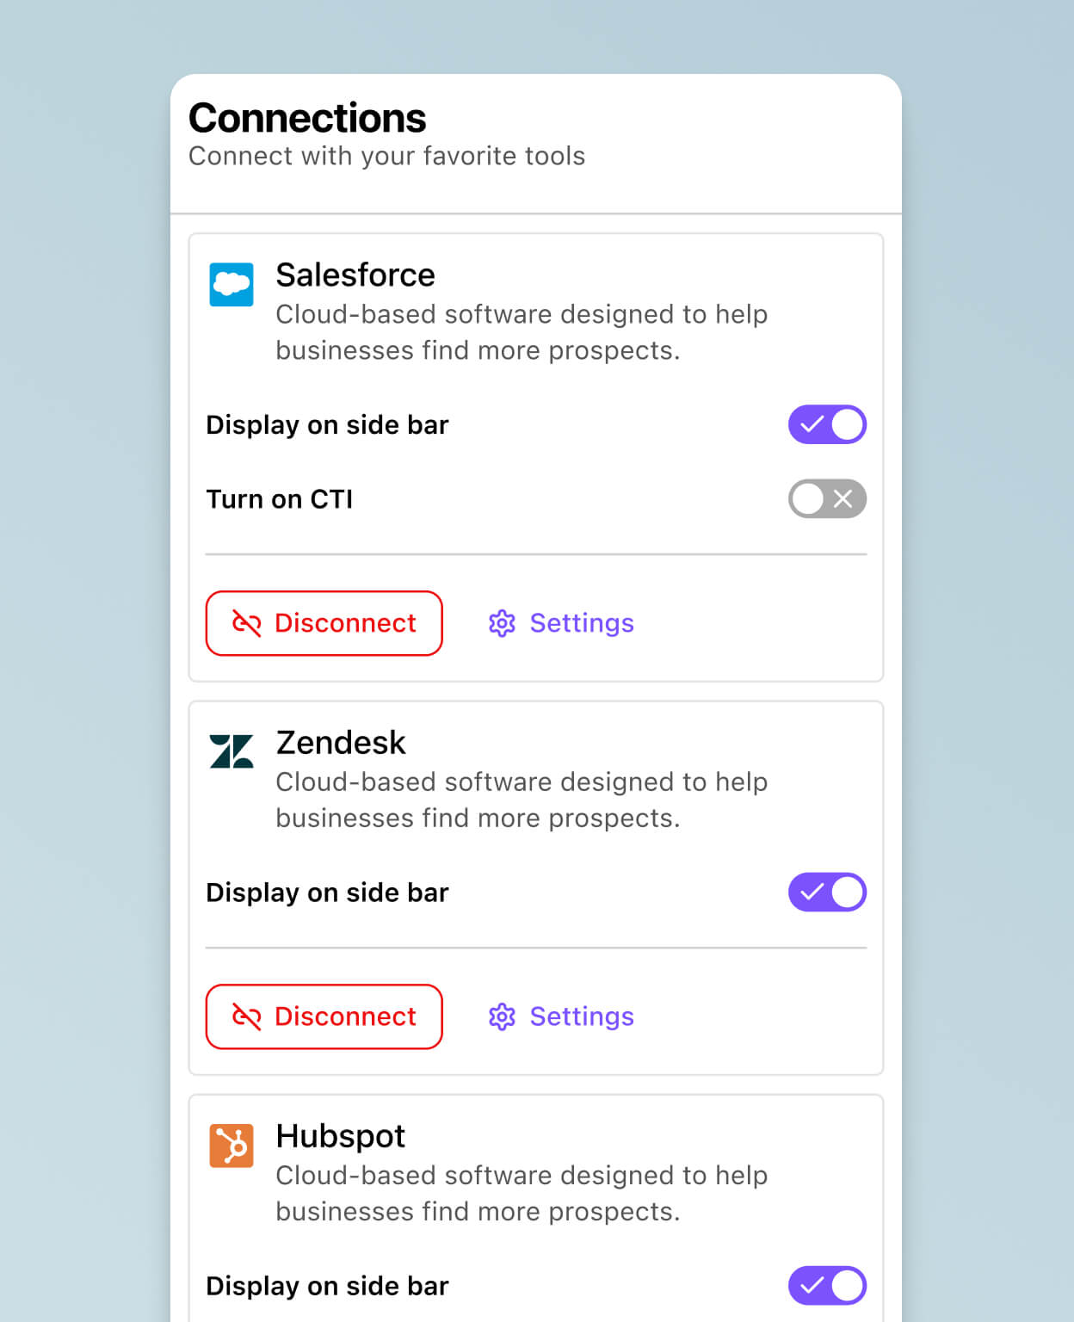Viewport: 1074px width, 1322px height.
Task: Disconnect the Salesforce connection
Action: 324,623
